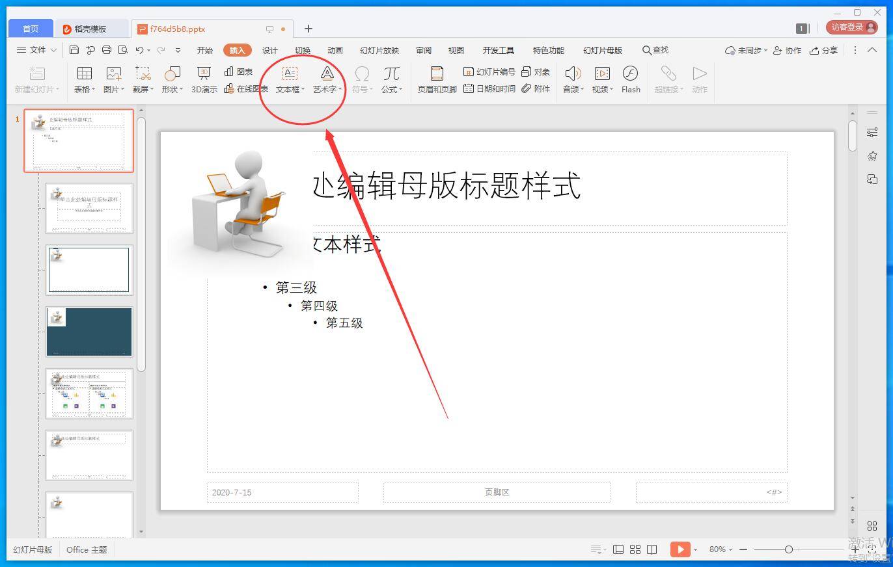Screen dimensions: 893x567
Task: Select slide master thumbnail number 1
Action: click(x=79, y=140)
